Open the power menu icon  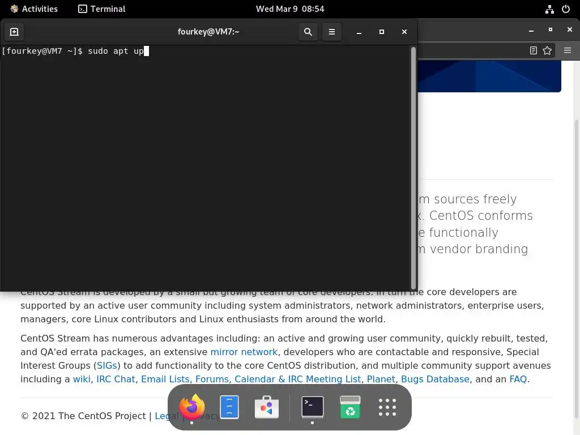coord(566,9)
